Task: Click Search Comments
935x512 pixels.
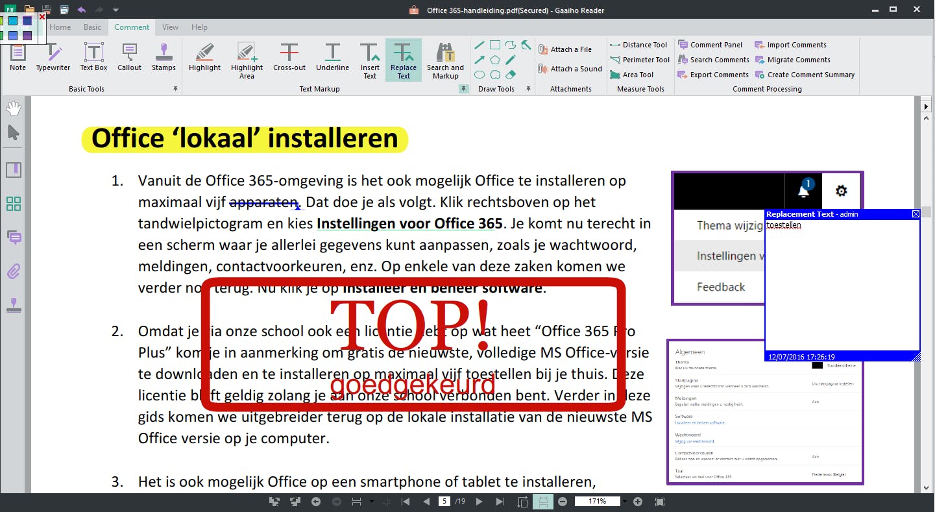Action: point(713,60)
